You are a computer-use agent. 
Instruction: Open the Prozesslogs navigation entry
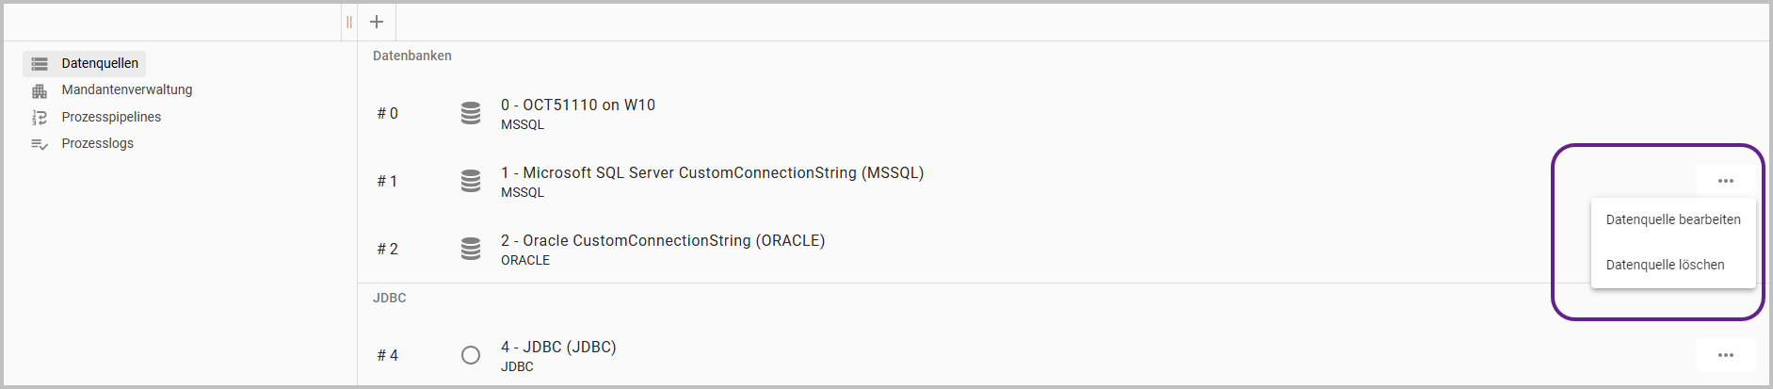point(98,143)
